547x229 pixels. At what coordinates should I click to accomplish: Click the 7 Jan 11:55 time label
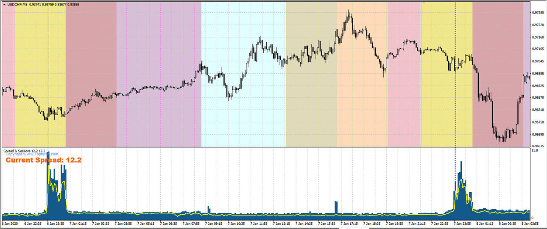click(258, 223)
